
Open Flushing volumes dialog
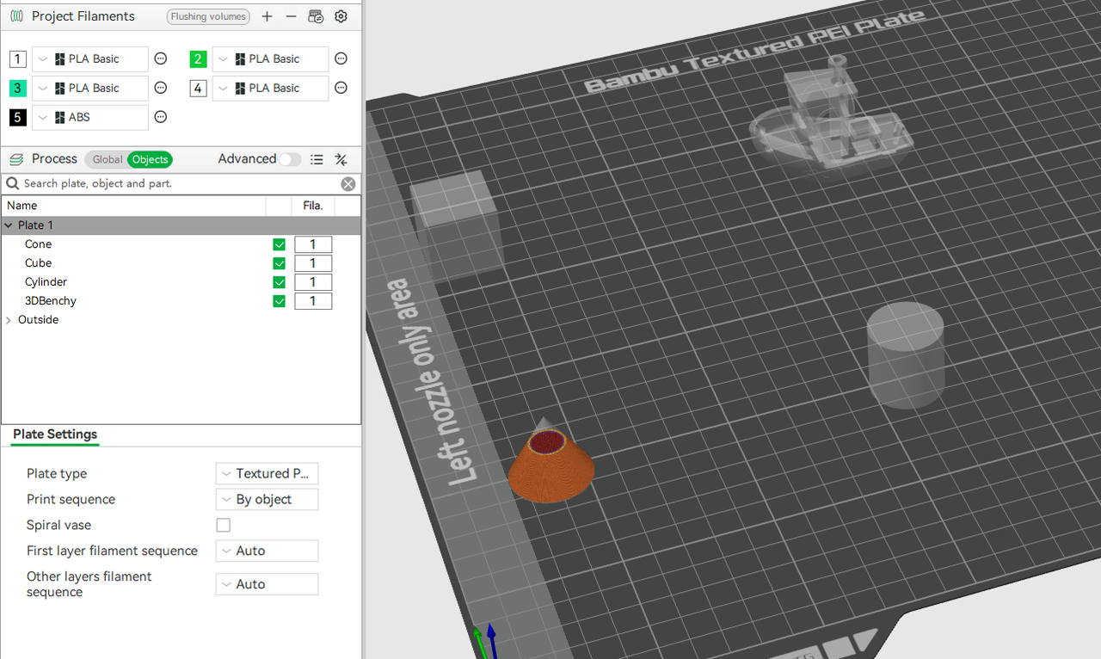tap(208, 16)
